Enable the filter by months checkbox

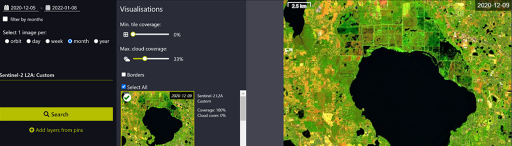(x=5, y=19)
